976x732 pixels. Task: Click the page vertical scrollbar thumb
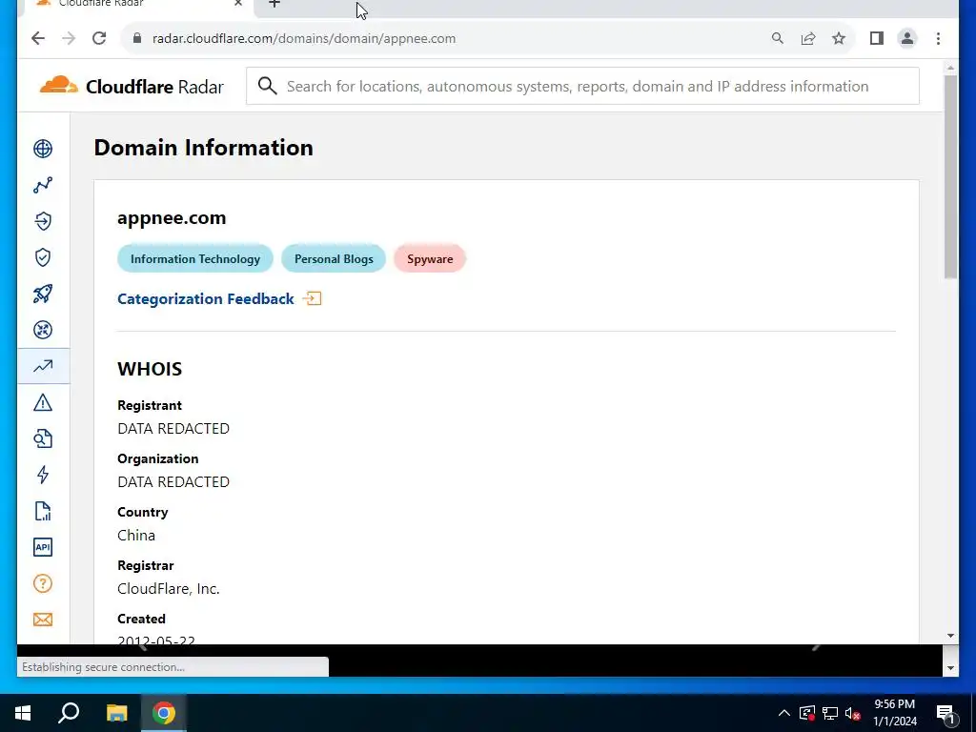point(950,176)
